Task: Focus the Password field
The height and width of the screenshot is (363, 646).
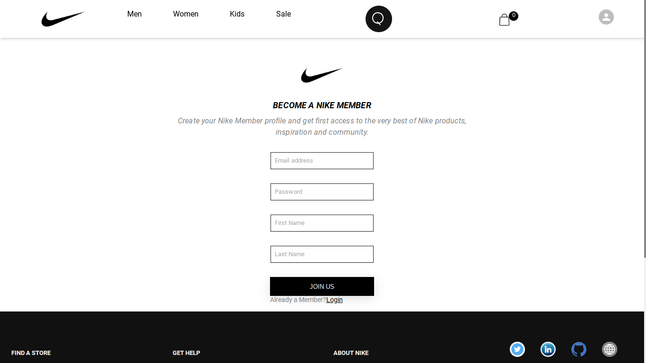Action: coord(322,192)
